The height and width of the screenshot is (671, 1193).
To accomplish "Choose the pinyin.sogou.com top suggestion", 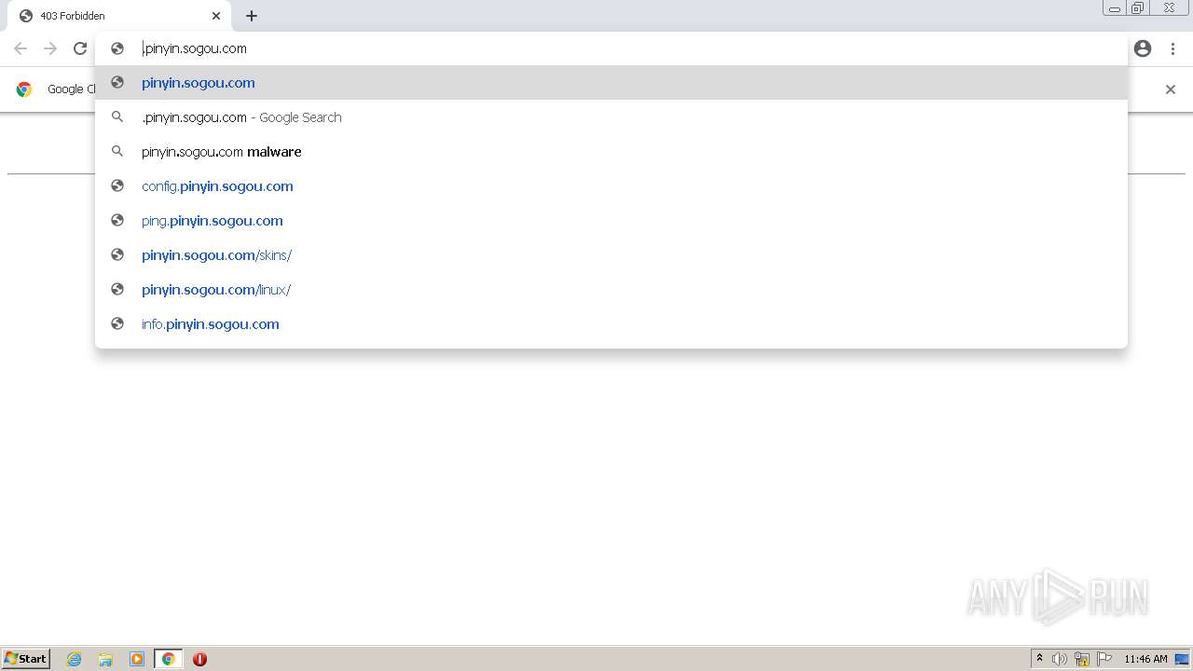I will click(x=611, y=83).
